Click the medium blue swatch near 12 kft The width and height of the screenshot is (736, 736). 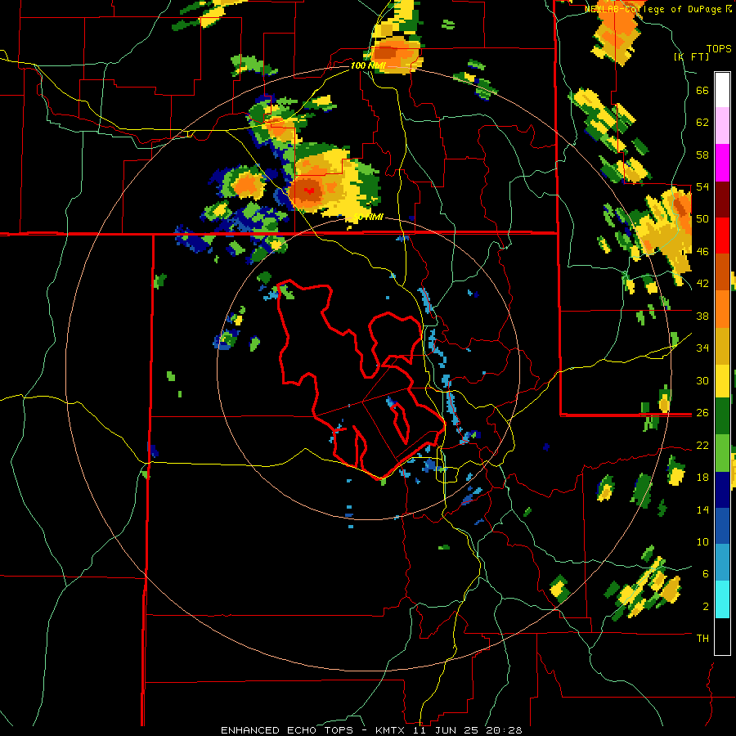click(x=722, y=527)
